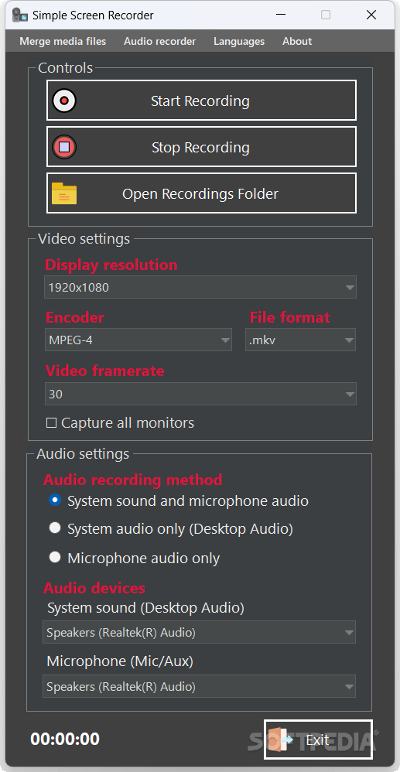Open the Merge media files menu

[63, 41]
